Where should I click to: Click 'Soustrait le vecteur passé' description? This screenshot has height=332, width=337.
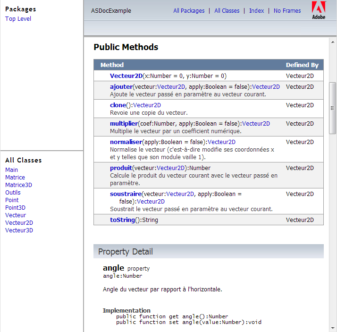(x=191, y=209)
